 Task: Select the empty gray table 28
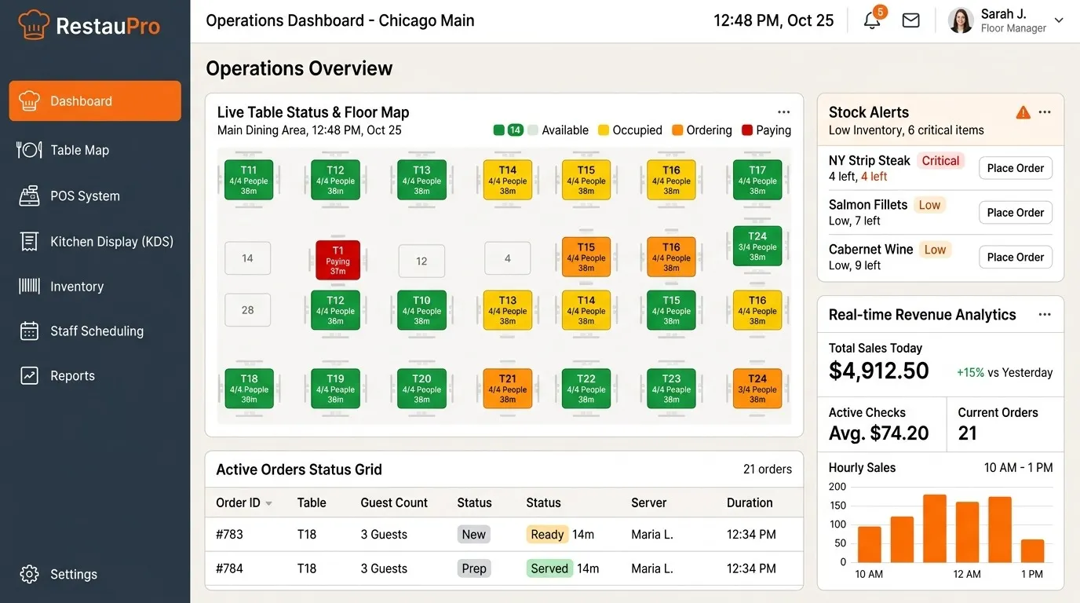pos(247,310)
